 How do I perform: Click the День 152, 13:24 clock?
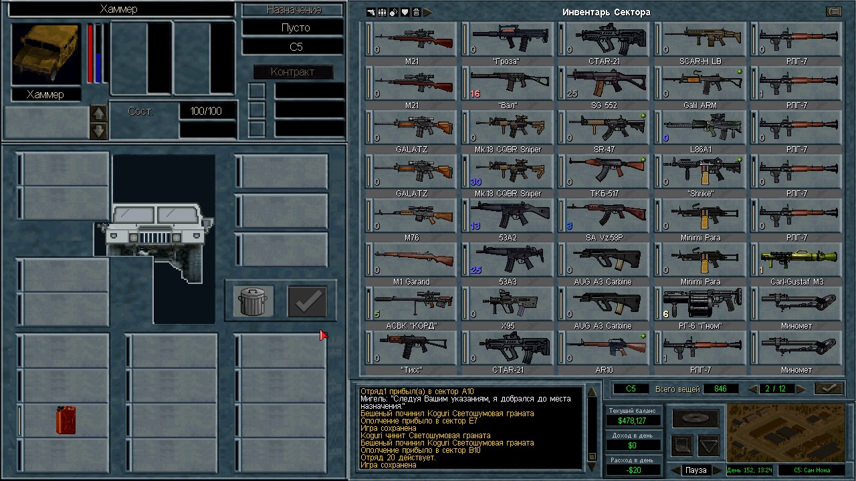[750, 470]
